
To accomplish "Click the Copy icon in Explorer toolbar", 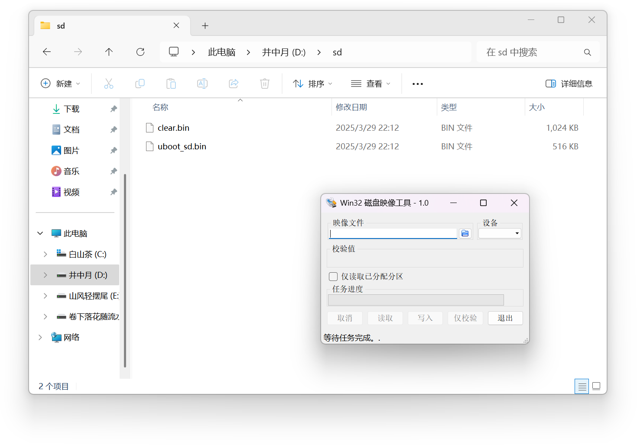I will point(140,83).
